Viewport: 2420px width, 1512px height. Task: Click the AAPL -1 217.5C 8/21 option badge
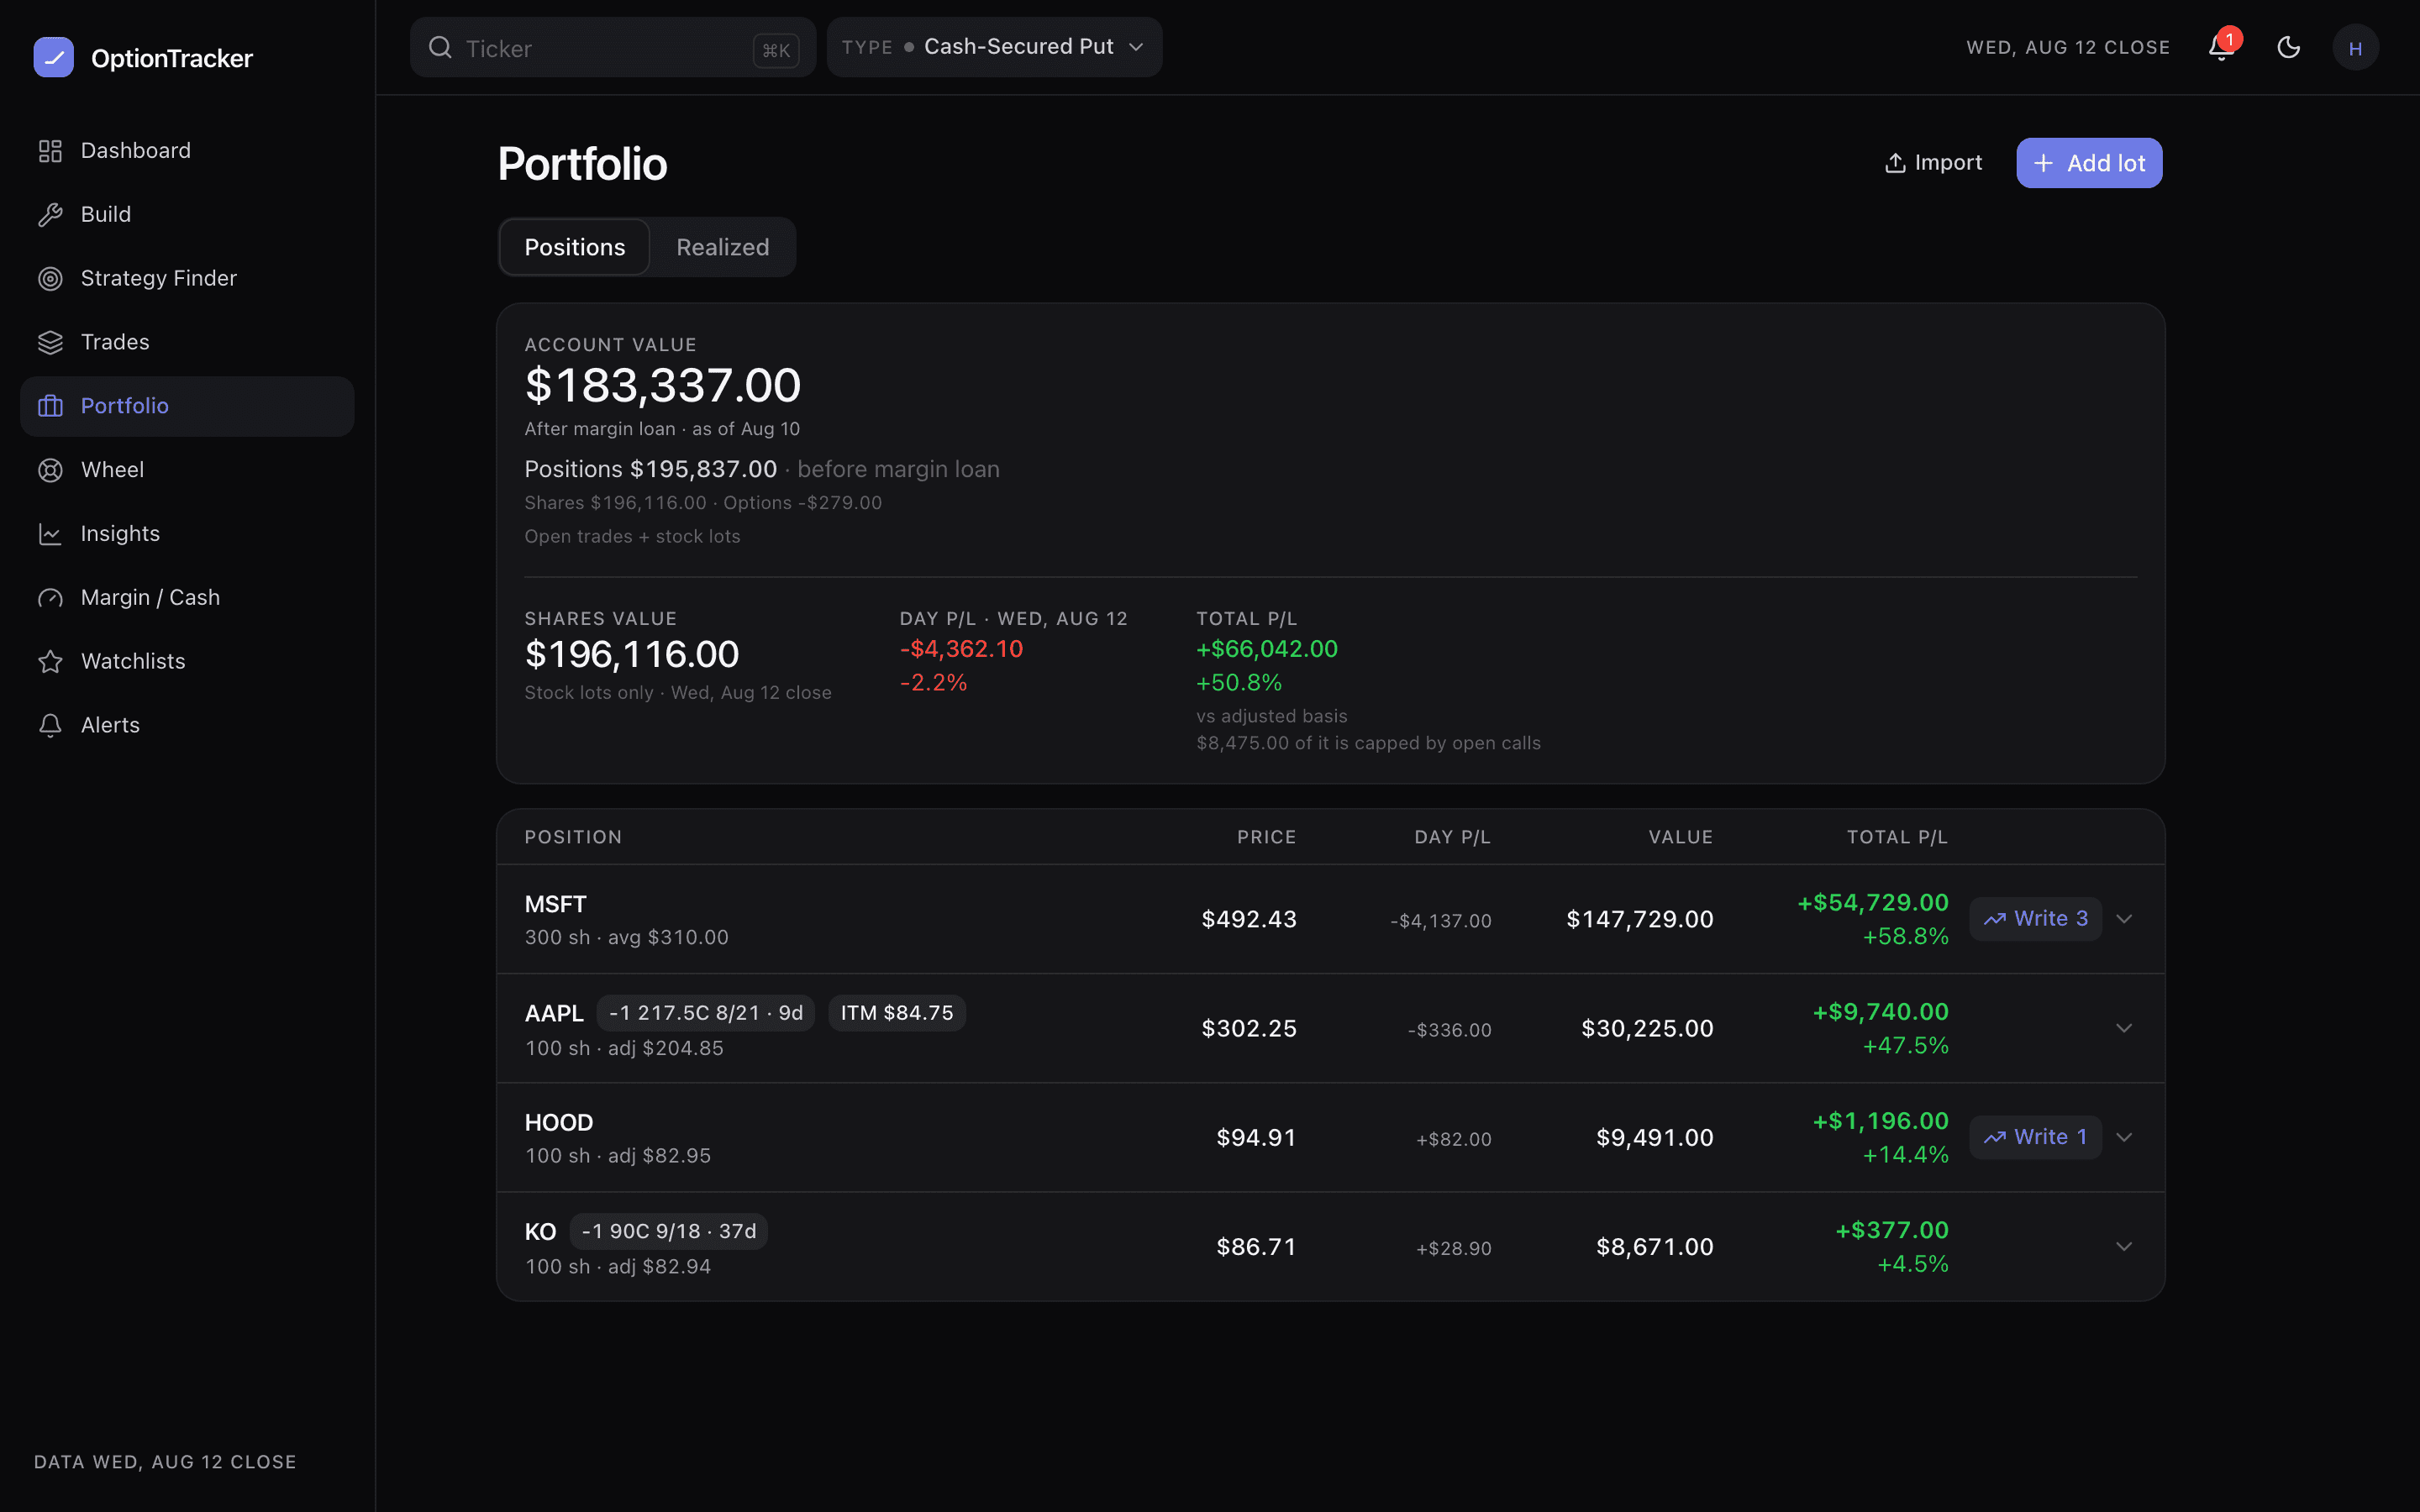706,1013
